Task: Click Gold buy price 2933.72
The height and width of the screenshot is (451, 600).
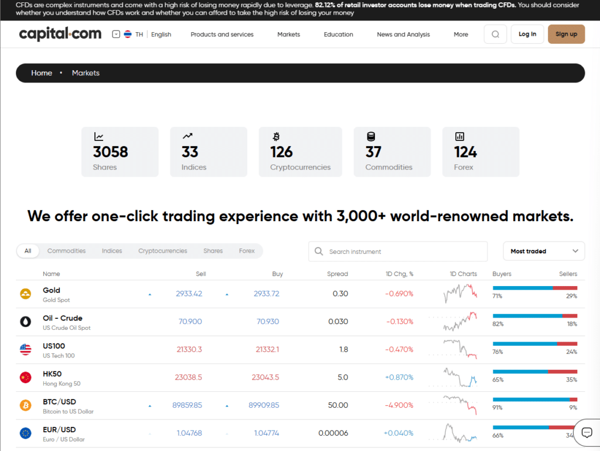Action: click(267, 294)
